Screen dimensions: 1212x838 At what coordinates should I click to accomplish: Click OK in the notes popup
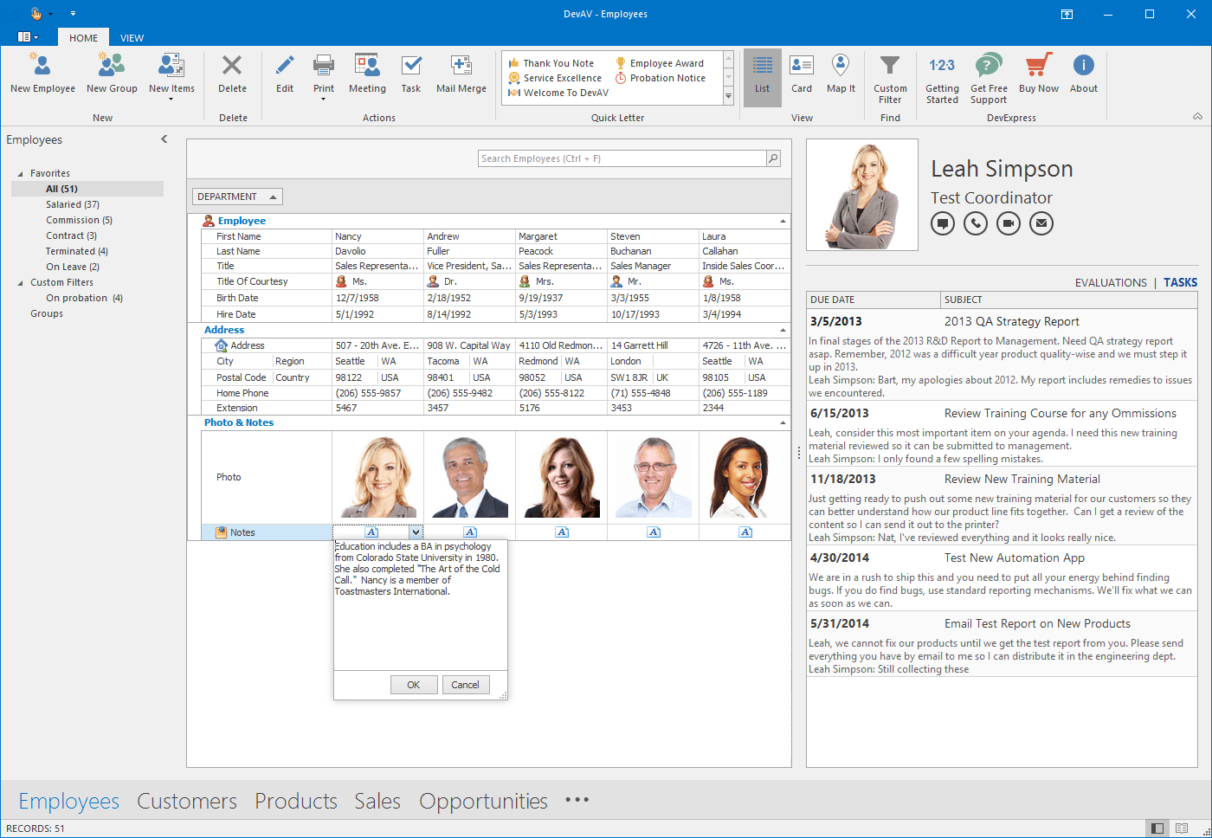(414, 684)
